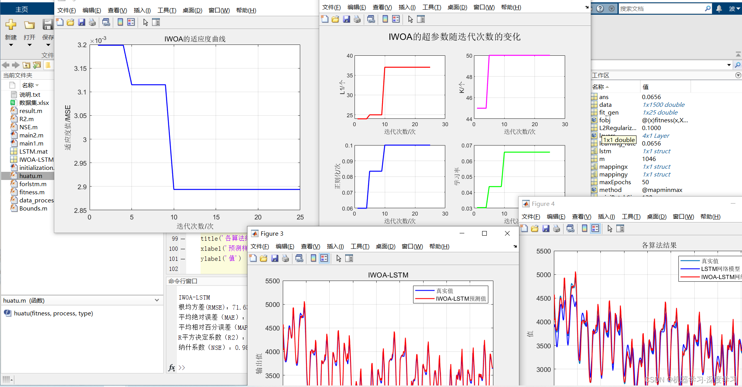742x387 pixels.
Task: Click Save icon in Figure 4 toolbar
Action: [546, 228]
